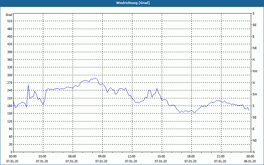Image resolution: width=264 pixels, height=165 pixels.
Task: Select the 06:00 time label
Action: 73,156
